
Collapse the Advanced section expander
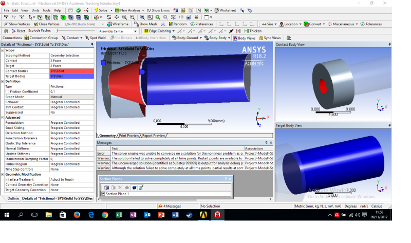pyautogui.click(x=3, y=118)
